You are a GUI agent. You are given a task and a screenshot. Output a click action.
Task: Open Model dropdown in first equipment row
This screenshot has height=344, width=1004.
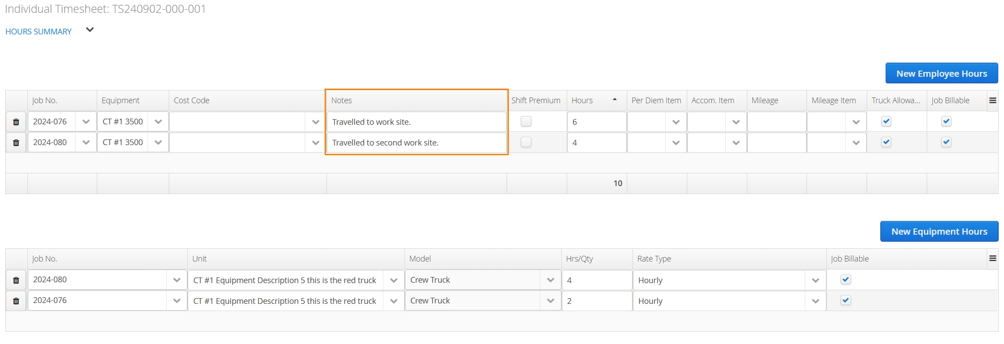click(x=550, y=280)
